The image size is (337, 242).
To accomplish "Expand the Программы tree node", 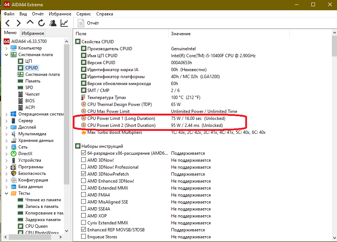I will [7, 167].
